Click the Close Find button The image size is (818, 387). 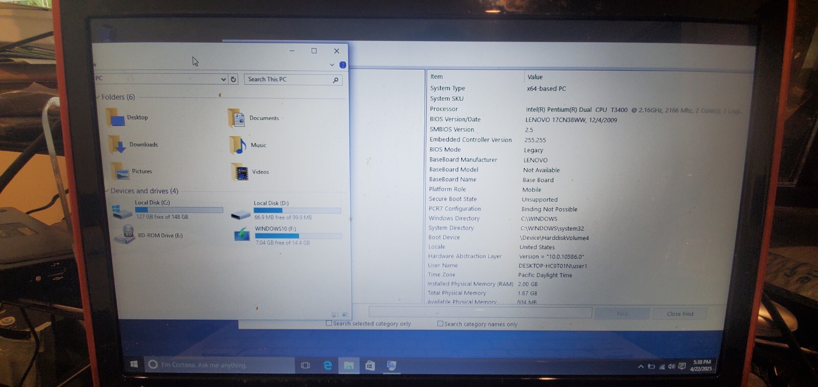tap(680, 313)
